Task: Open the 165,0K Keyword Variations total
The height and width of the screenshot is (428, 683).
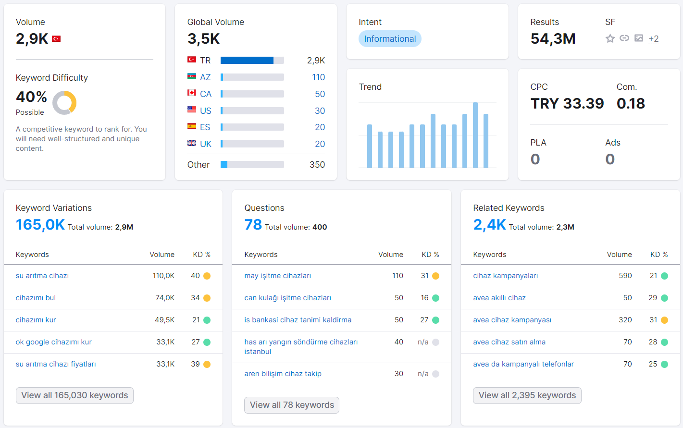Action: coord(40,225)
